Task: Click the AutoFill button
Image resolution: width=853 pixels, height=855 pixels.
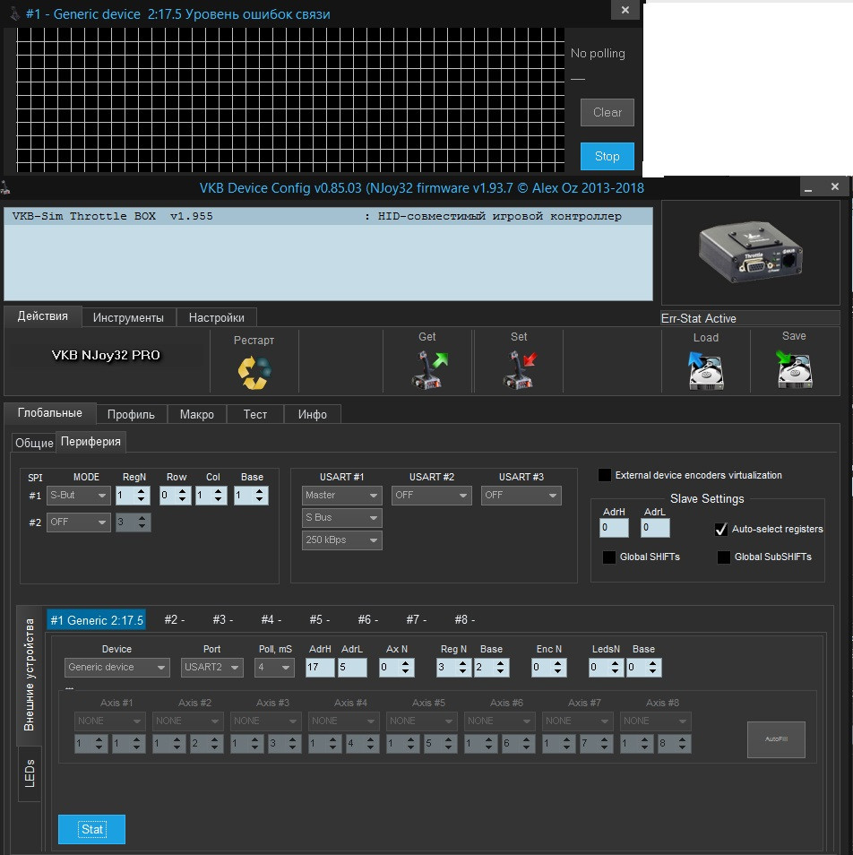Action: click(x=776, y=739)
